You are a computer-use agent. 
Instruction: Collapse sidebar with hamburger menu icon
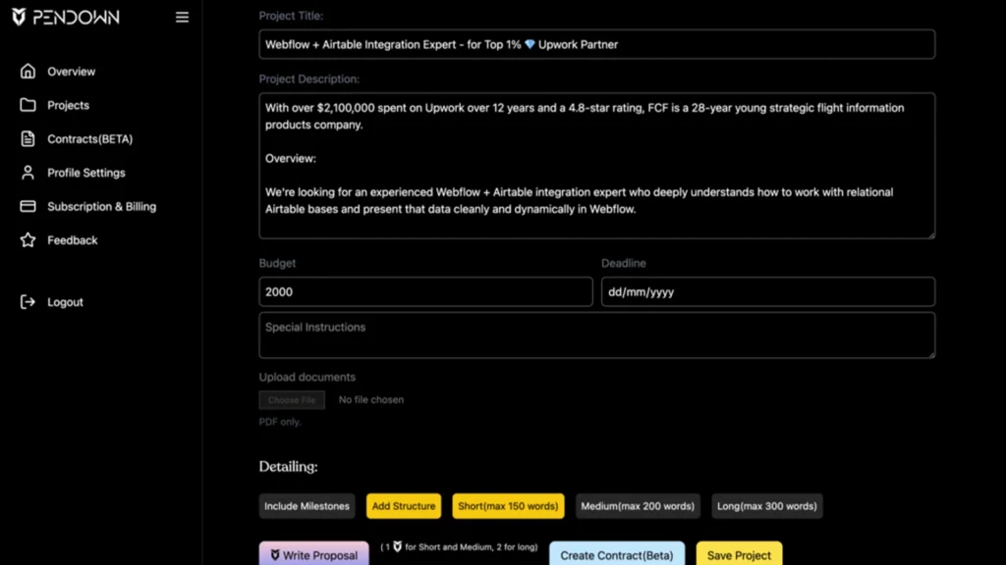click(182, 17)
